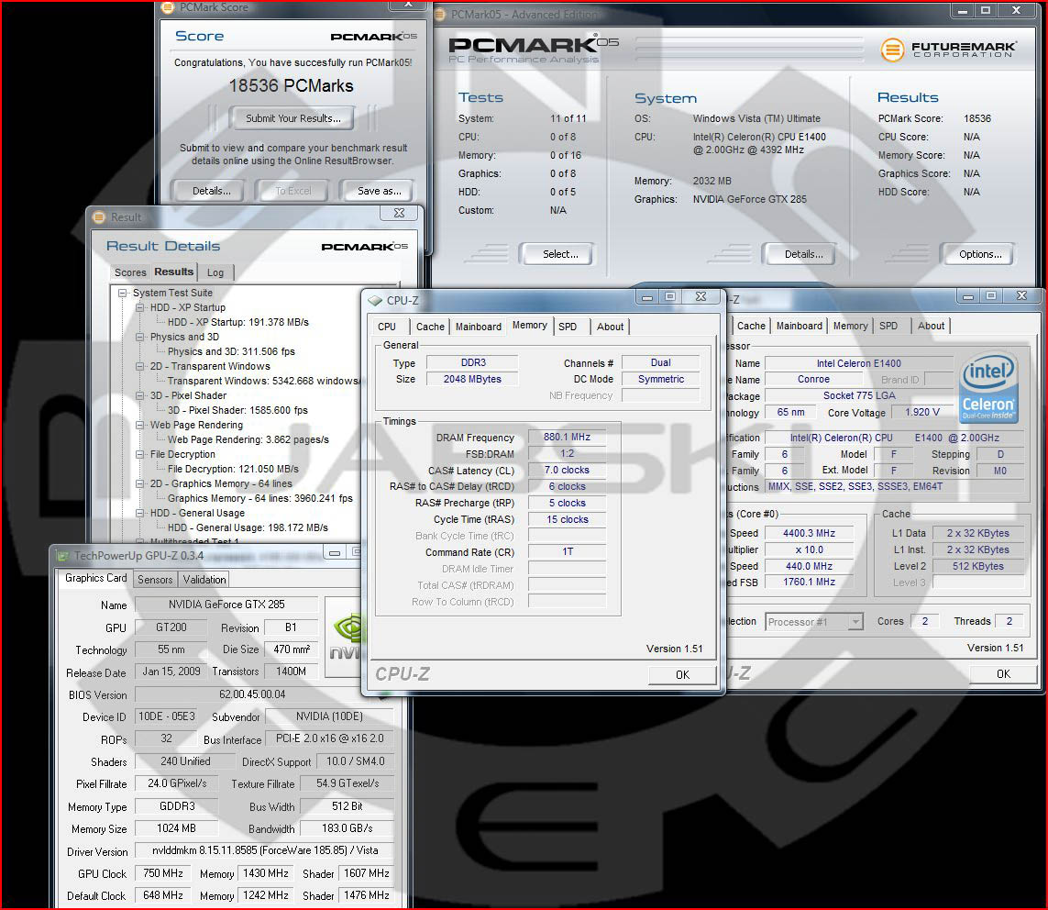Open Mainboard tab in front CPU-Z window
Viewport: 1048px width, 910px height.
(x=479, y=327)
